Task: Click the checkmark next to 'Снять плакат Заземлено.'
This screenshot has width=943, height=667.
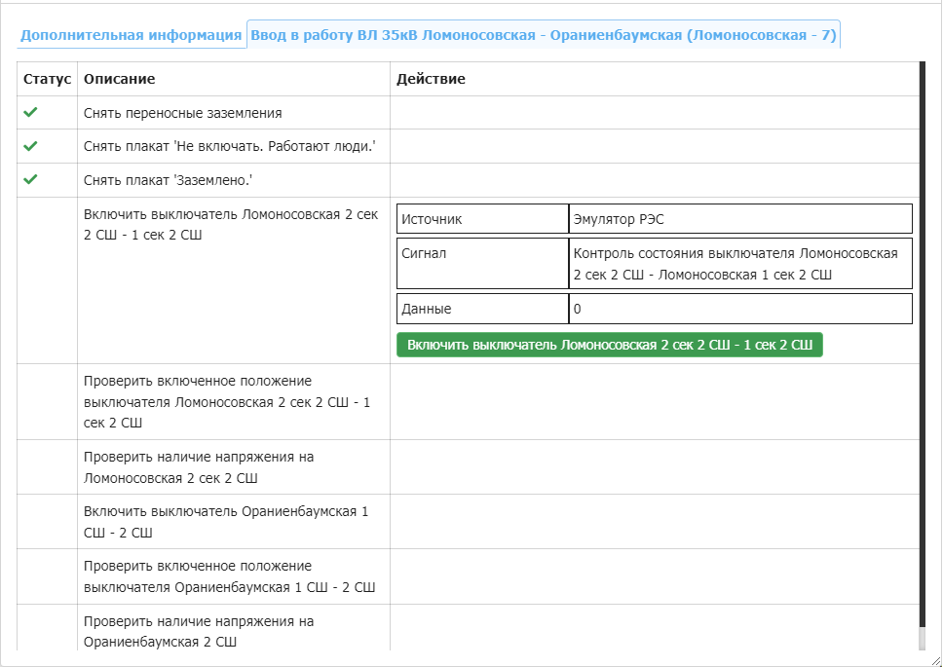Action: coord(30,179)
